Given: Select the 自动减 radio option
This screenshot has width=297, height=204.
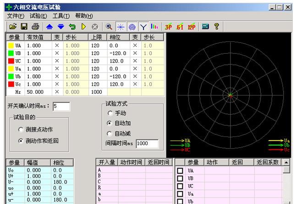Looking at the screenshot, I should pos(110,133).
